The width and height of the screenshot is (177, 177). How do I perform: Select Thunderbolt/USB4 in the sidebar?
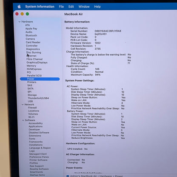(38, 98)
